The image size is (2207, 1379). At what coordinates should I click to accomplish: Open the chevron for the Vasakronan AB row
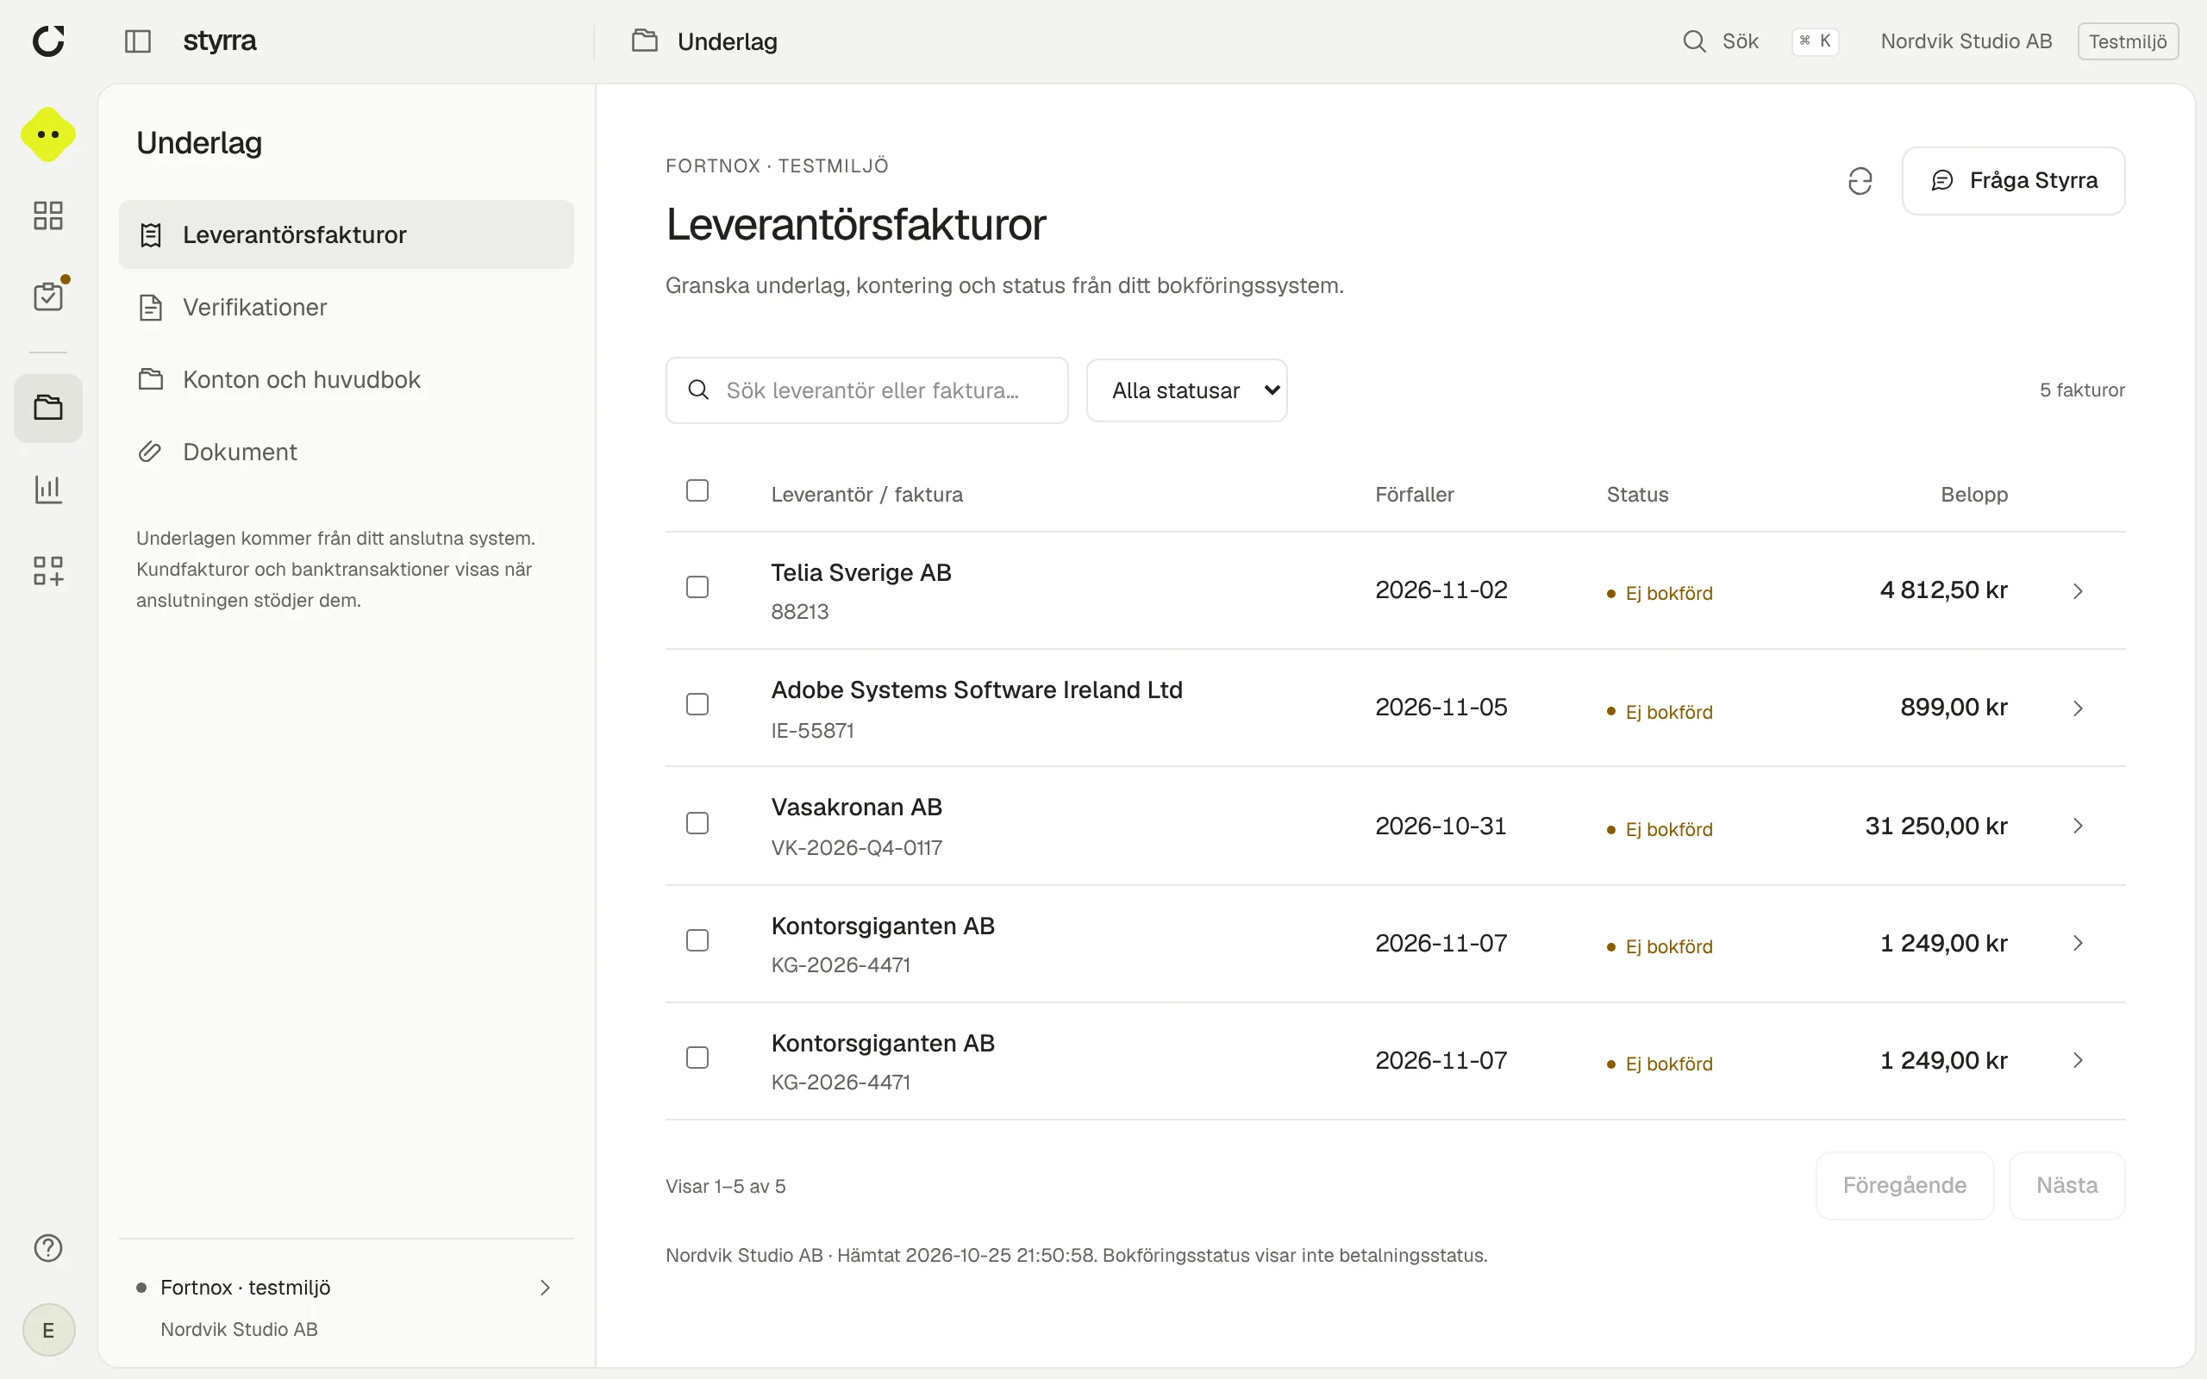2078,826
